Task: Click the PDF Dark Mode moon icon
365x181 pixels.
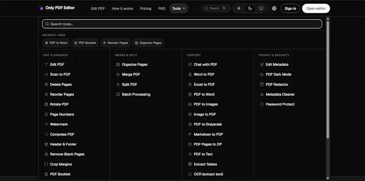Action: [x=262, y=75]
